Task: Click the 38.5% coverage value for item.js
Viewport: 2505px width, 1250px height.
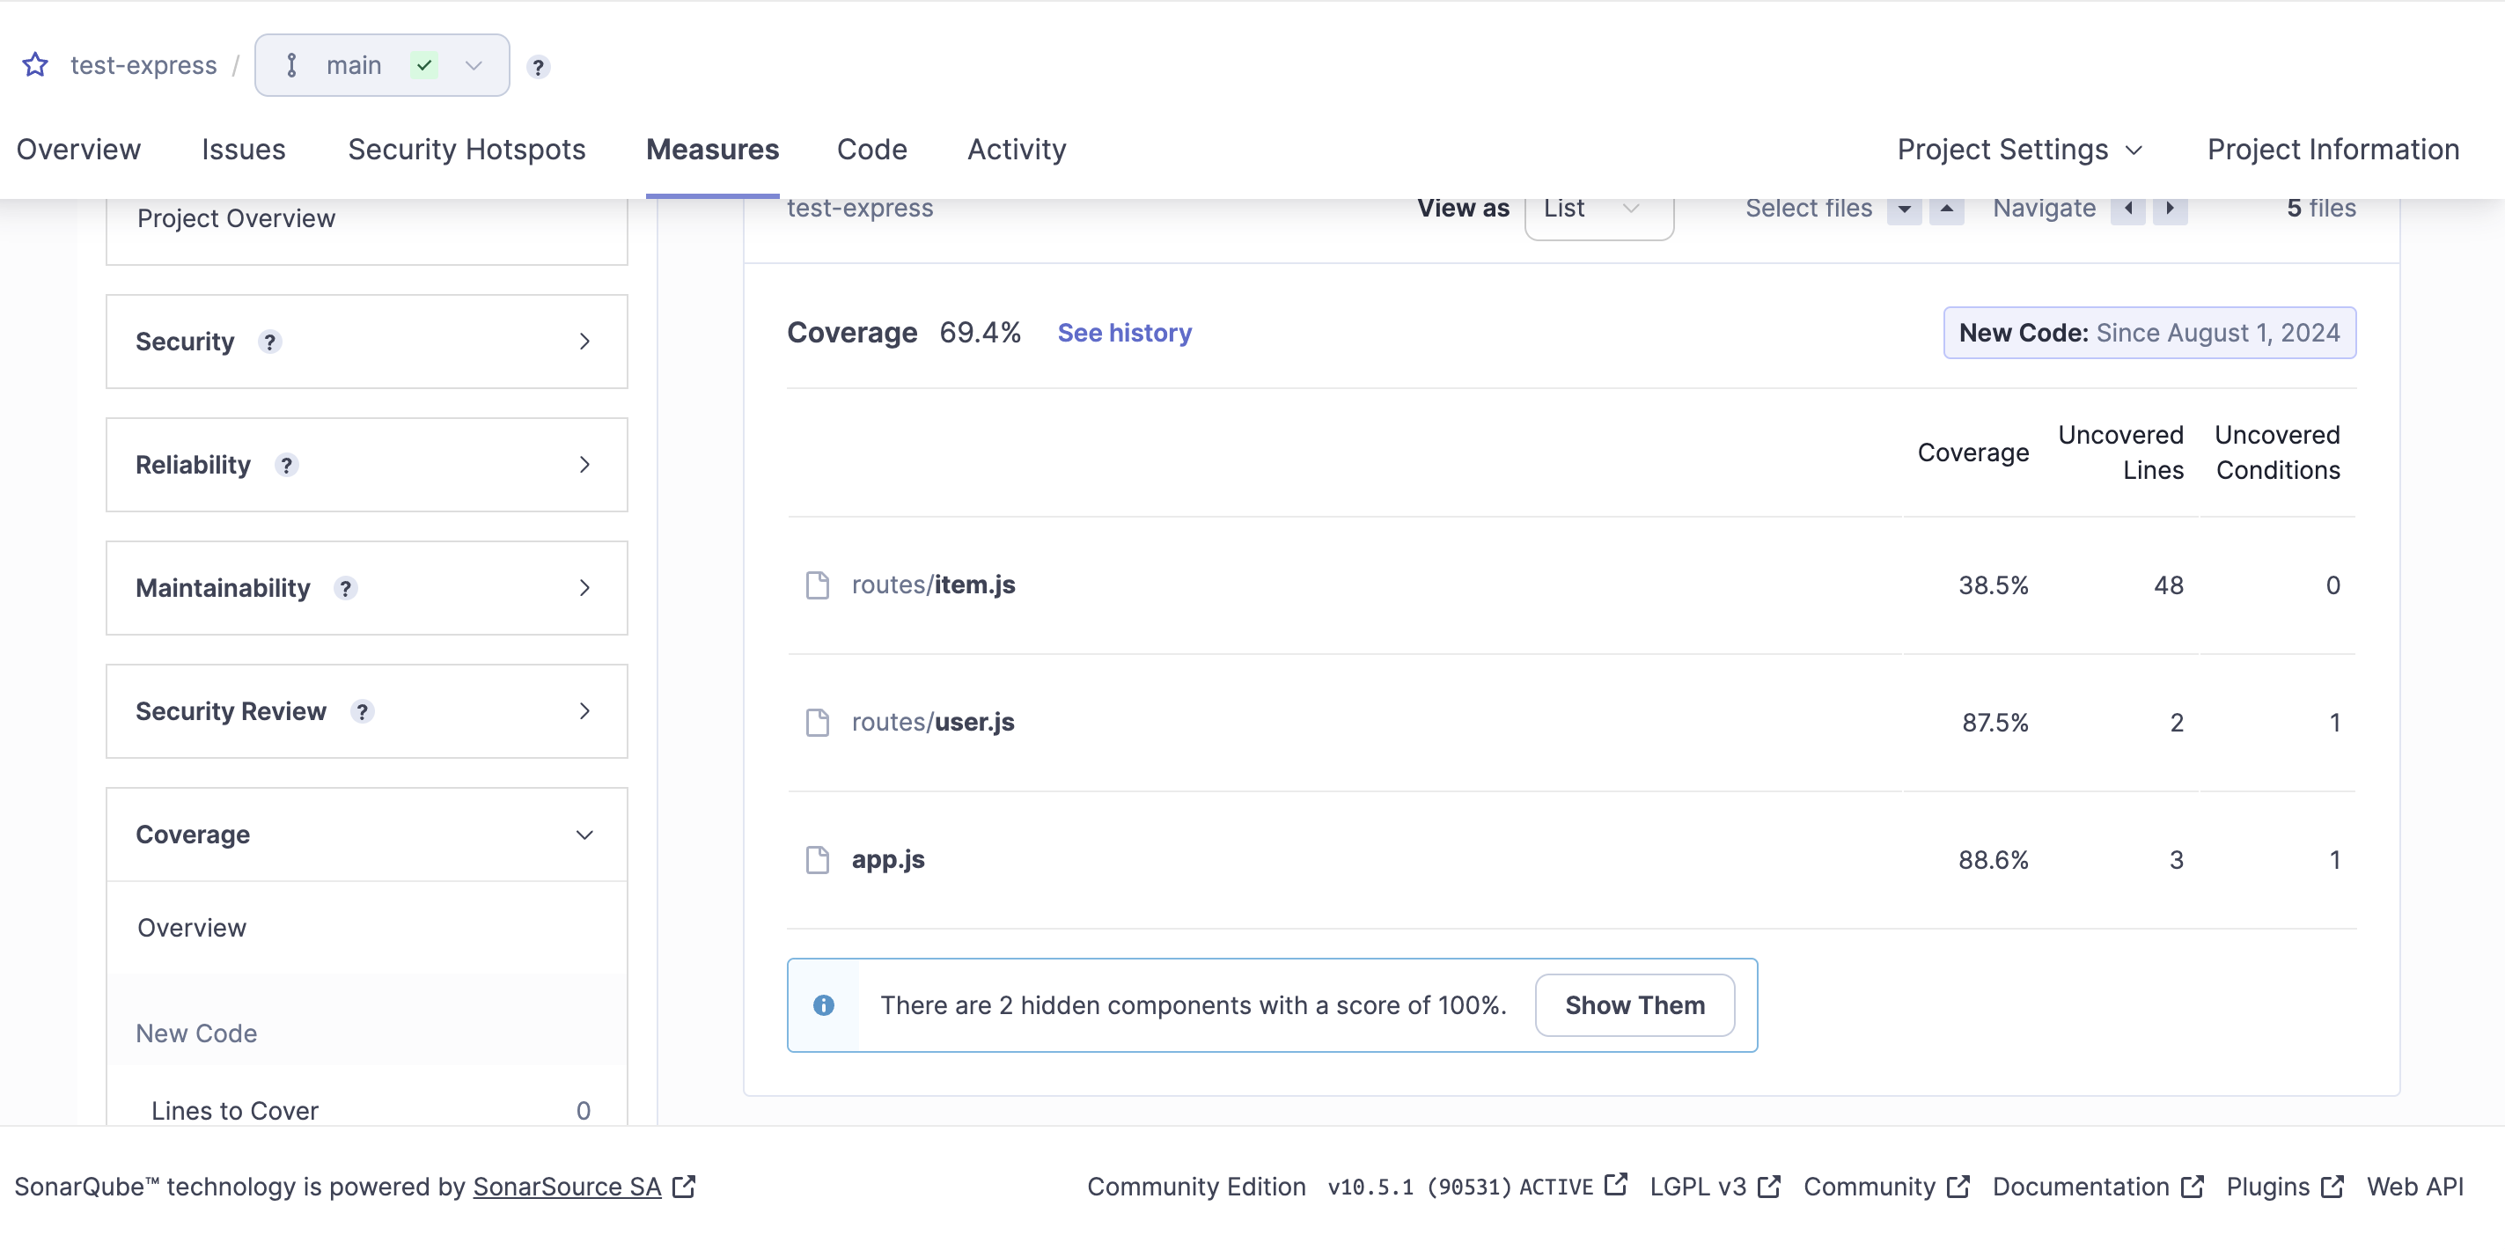Action: click(1993, 585)
